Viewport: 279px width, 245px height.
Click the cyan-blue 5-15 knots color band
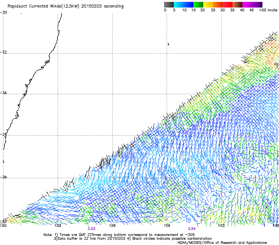[184, 5]
